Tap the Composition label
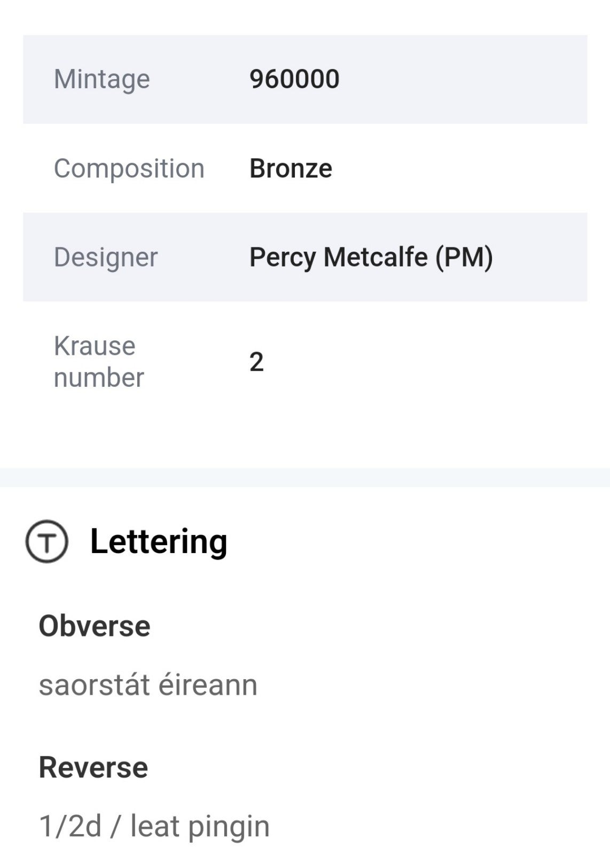The image size is (610, 855). 129,168
